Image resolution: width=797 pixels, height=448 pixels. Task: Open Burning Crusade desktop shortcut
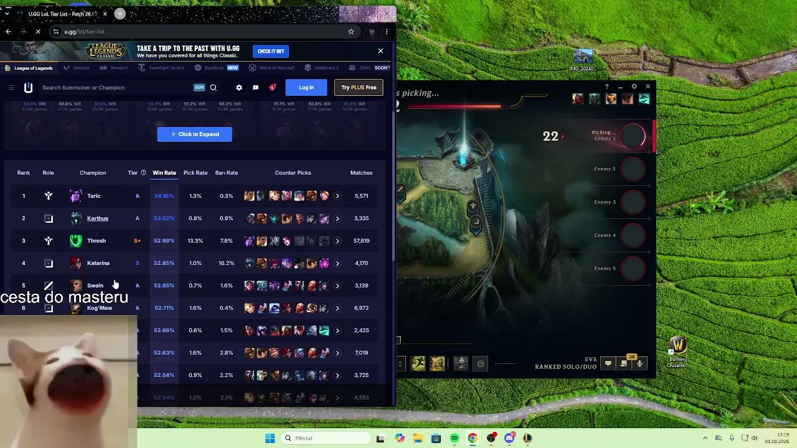click(x=678, y=353)
